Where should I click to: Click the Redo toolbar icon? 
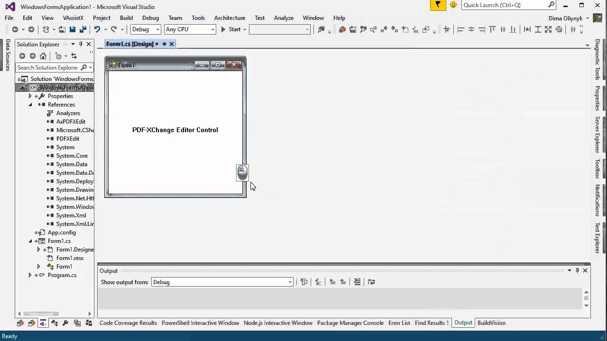pos(114,29)
